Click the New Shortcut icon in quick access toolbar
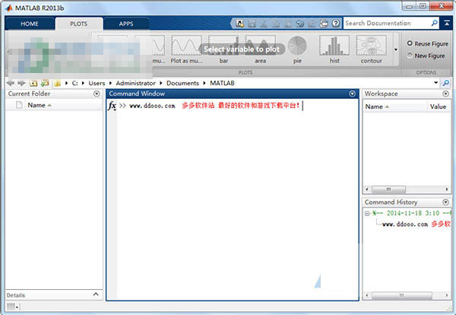 click(239, 24)
